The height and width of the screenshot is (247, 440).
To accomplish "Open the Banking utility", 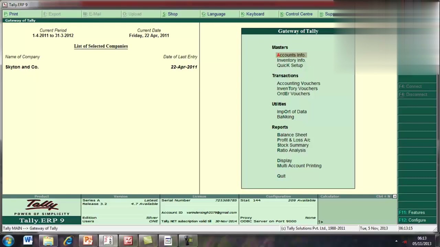I will click(285, 117).
